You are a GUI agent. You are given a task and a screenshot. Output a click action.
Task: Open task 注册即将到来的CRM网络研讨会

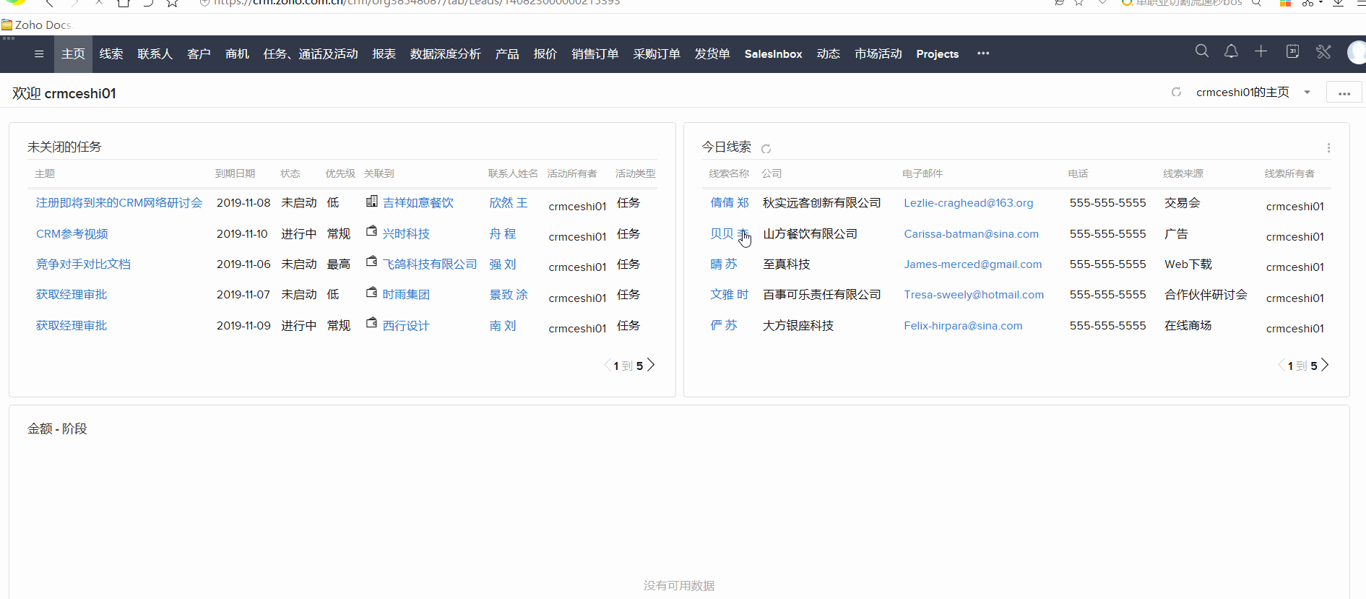point(119,203)
